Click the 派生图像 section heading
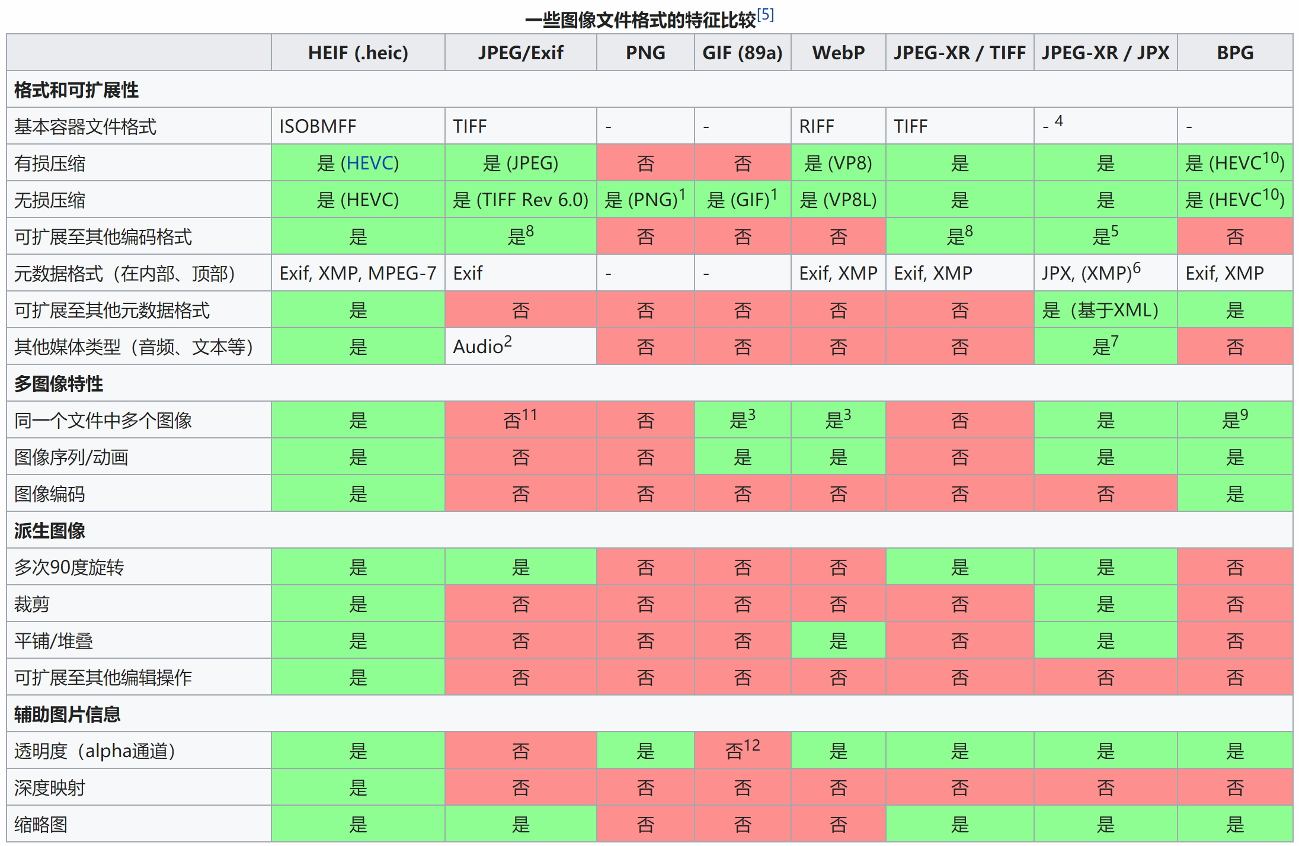The width and height of the screenshot is (1299, 846). [x=50, y=531]
